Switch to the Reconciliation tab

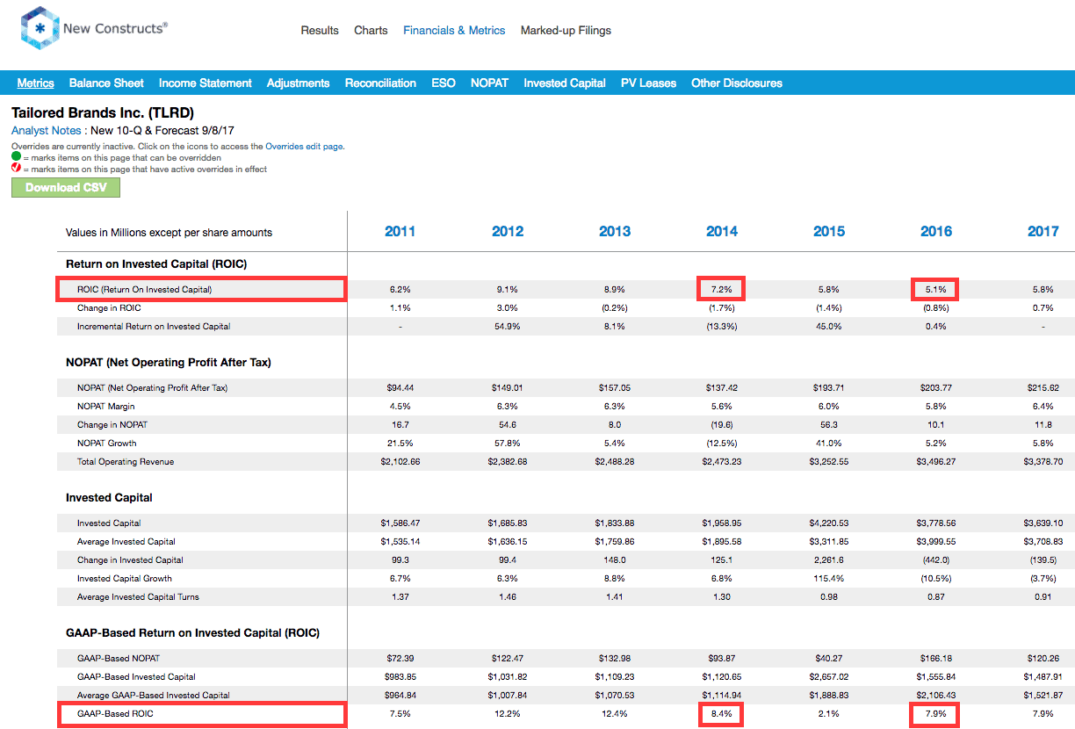(x=380, y=83)
